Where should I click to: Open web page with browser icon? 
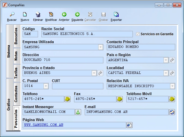[130, 125]
